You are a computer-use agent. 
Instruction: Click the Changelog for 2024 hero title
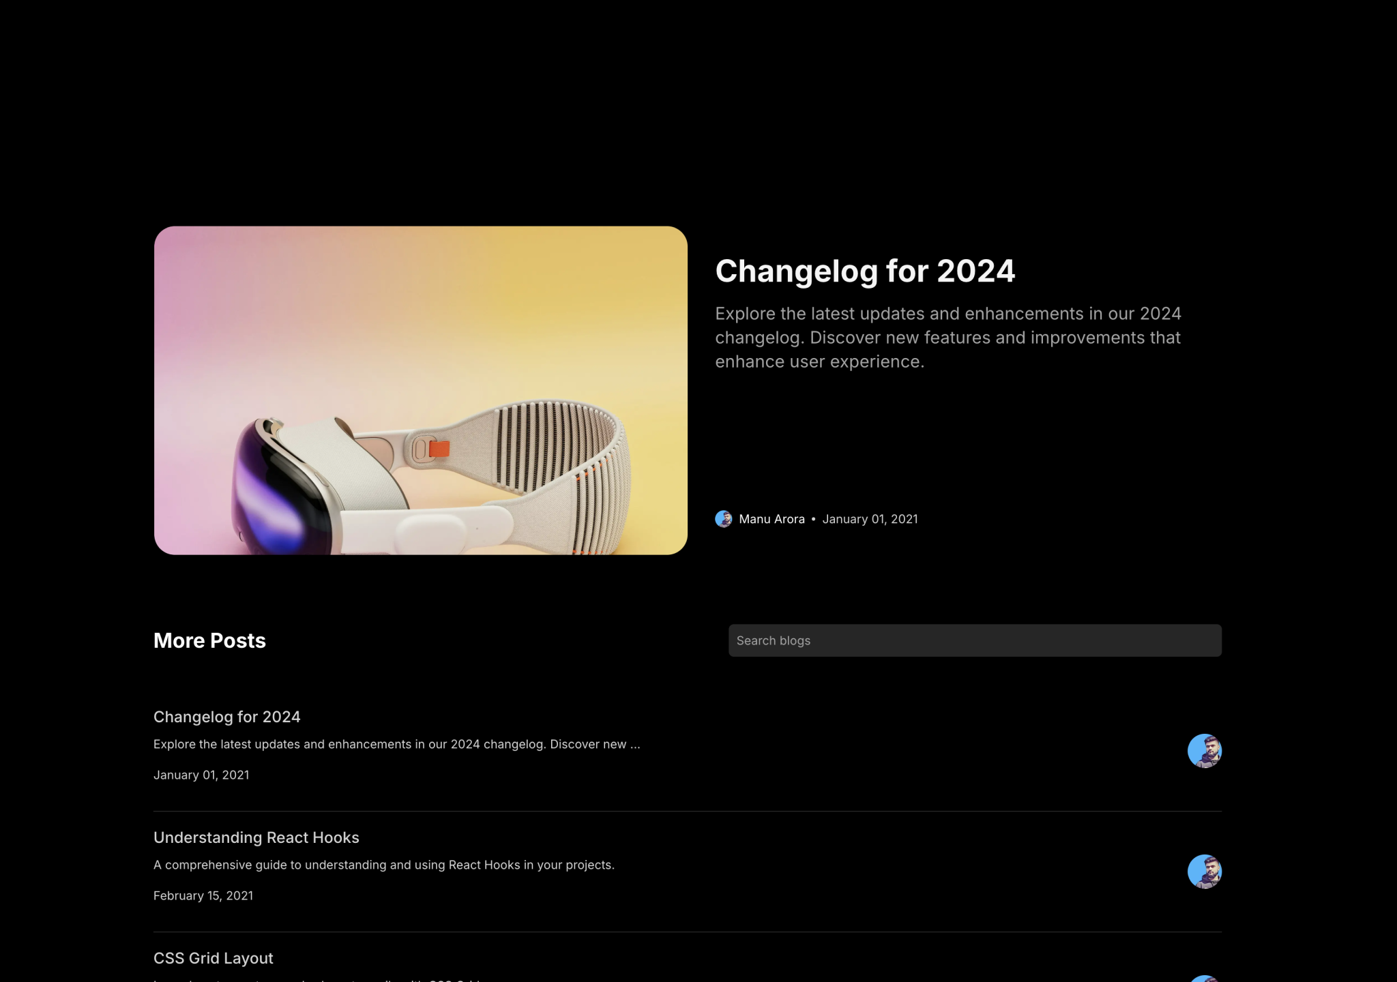point(865,271)
